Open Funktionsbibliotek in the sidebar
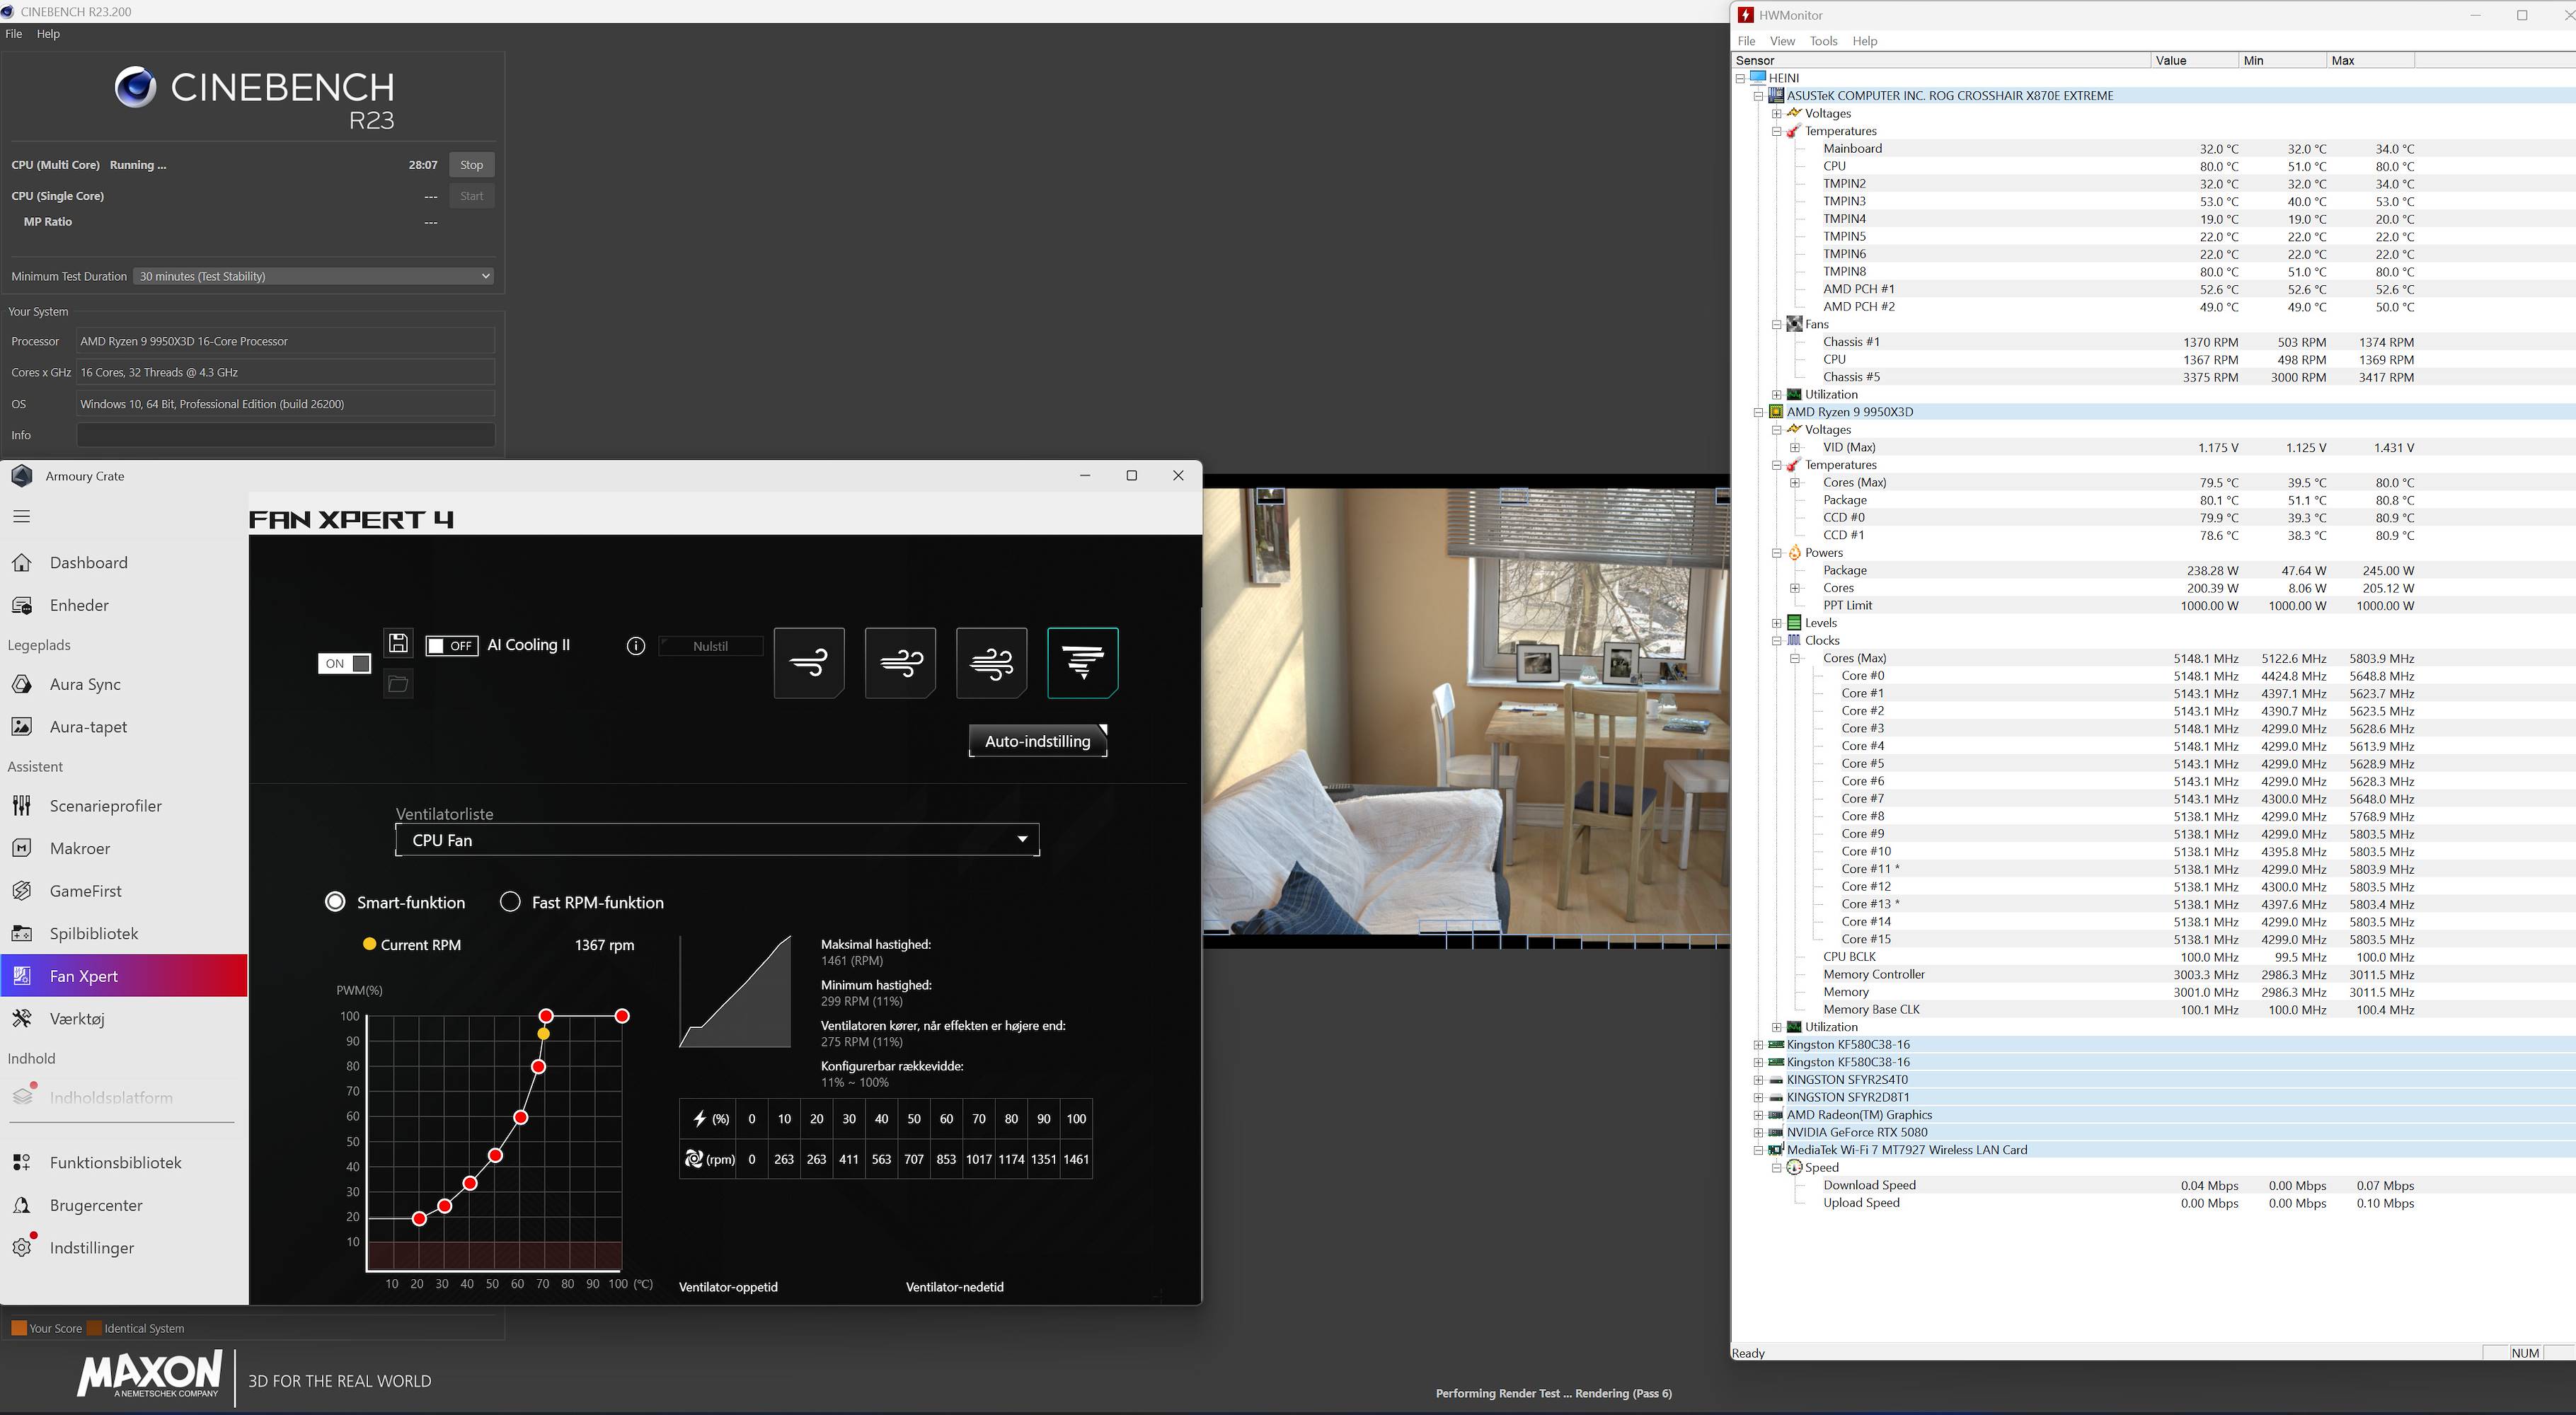This screenshot has height=1415, width=2576. 123,1163
